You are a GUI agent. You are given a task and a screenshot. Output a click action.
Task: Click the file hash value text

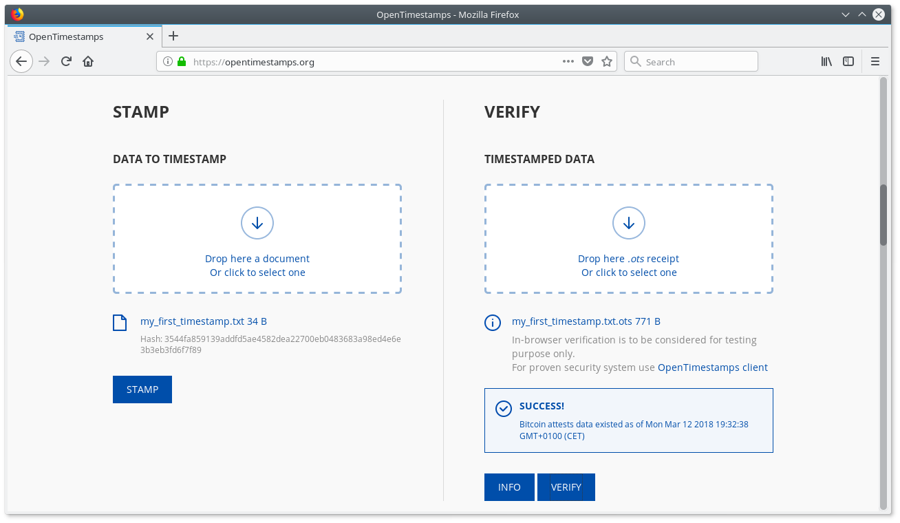[x=270, y=344]
